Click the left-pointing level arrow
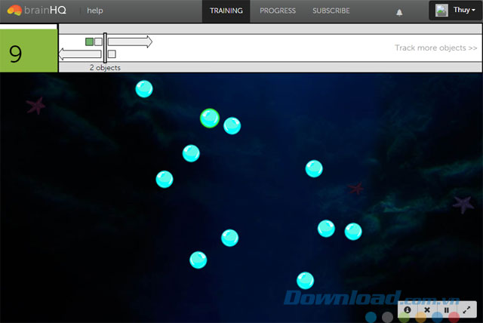This screenshot has width=483, height=323. [81, 54]
